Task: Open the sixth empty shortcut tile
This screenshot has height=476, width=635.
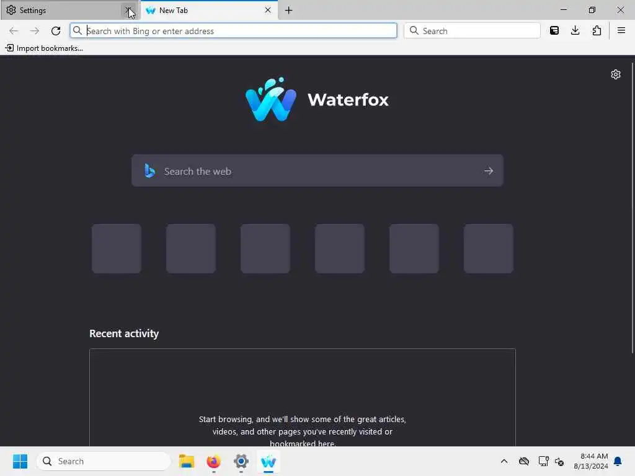Action: click(x=489, y=249)
